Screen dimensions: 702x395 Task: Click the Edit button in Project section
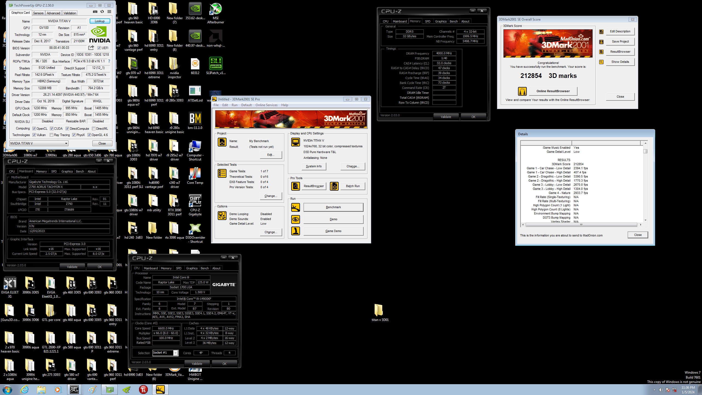click(x=271, y=155)
